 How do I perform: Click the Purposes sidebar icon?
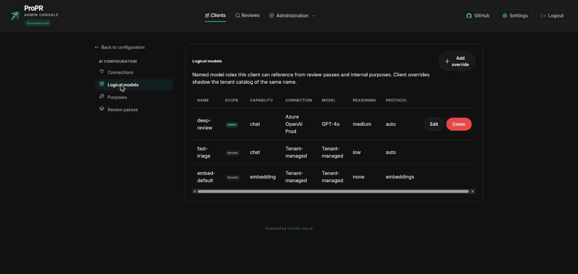pyautogui.click(x=102, y=97)
